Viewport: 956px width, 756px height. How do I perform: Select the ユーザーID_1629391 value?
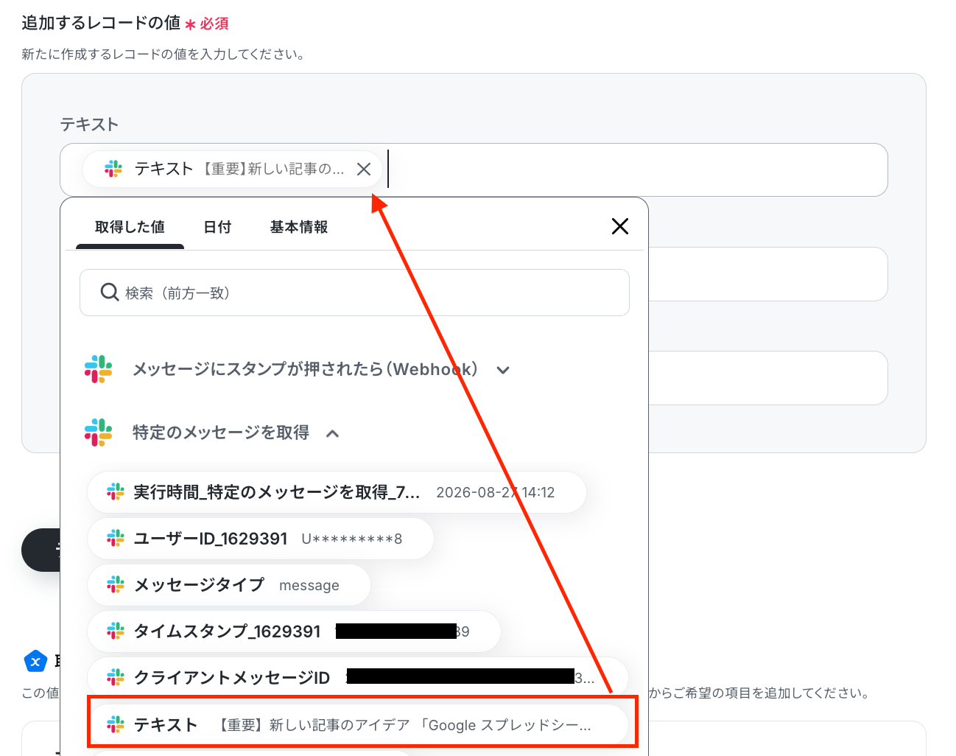[x=261, y=539]
